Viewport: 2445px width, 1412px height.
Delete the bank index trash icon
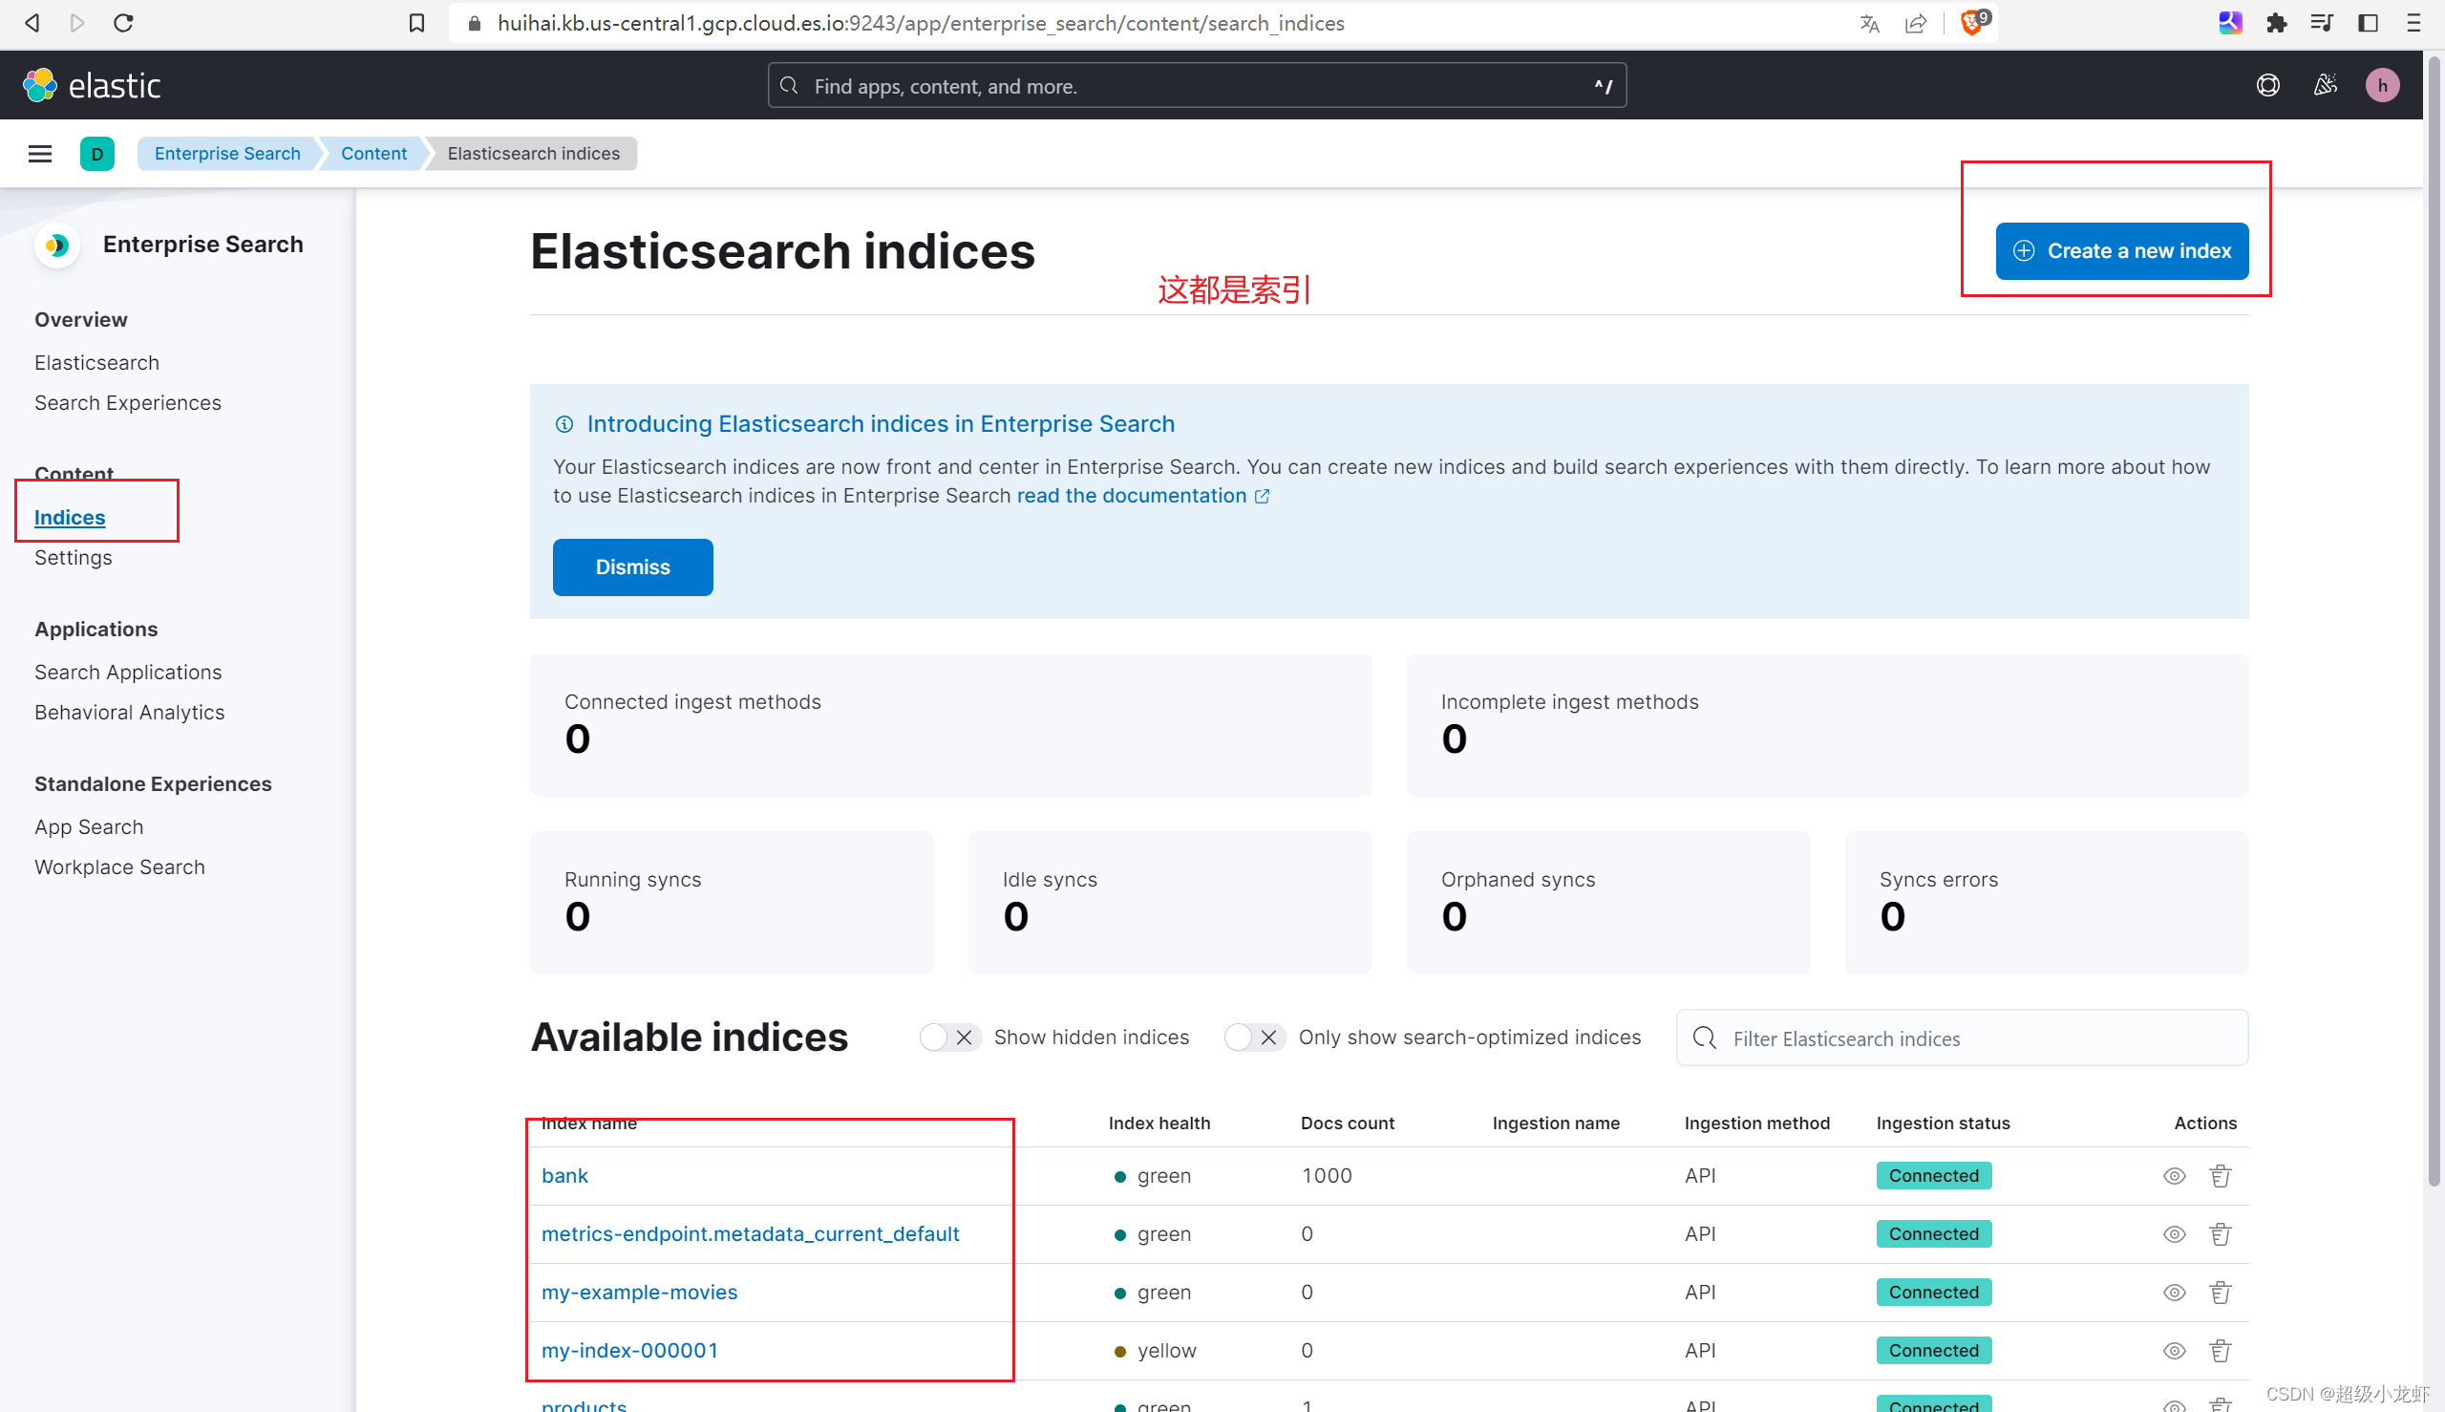[x=2221, y=1175]
